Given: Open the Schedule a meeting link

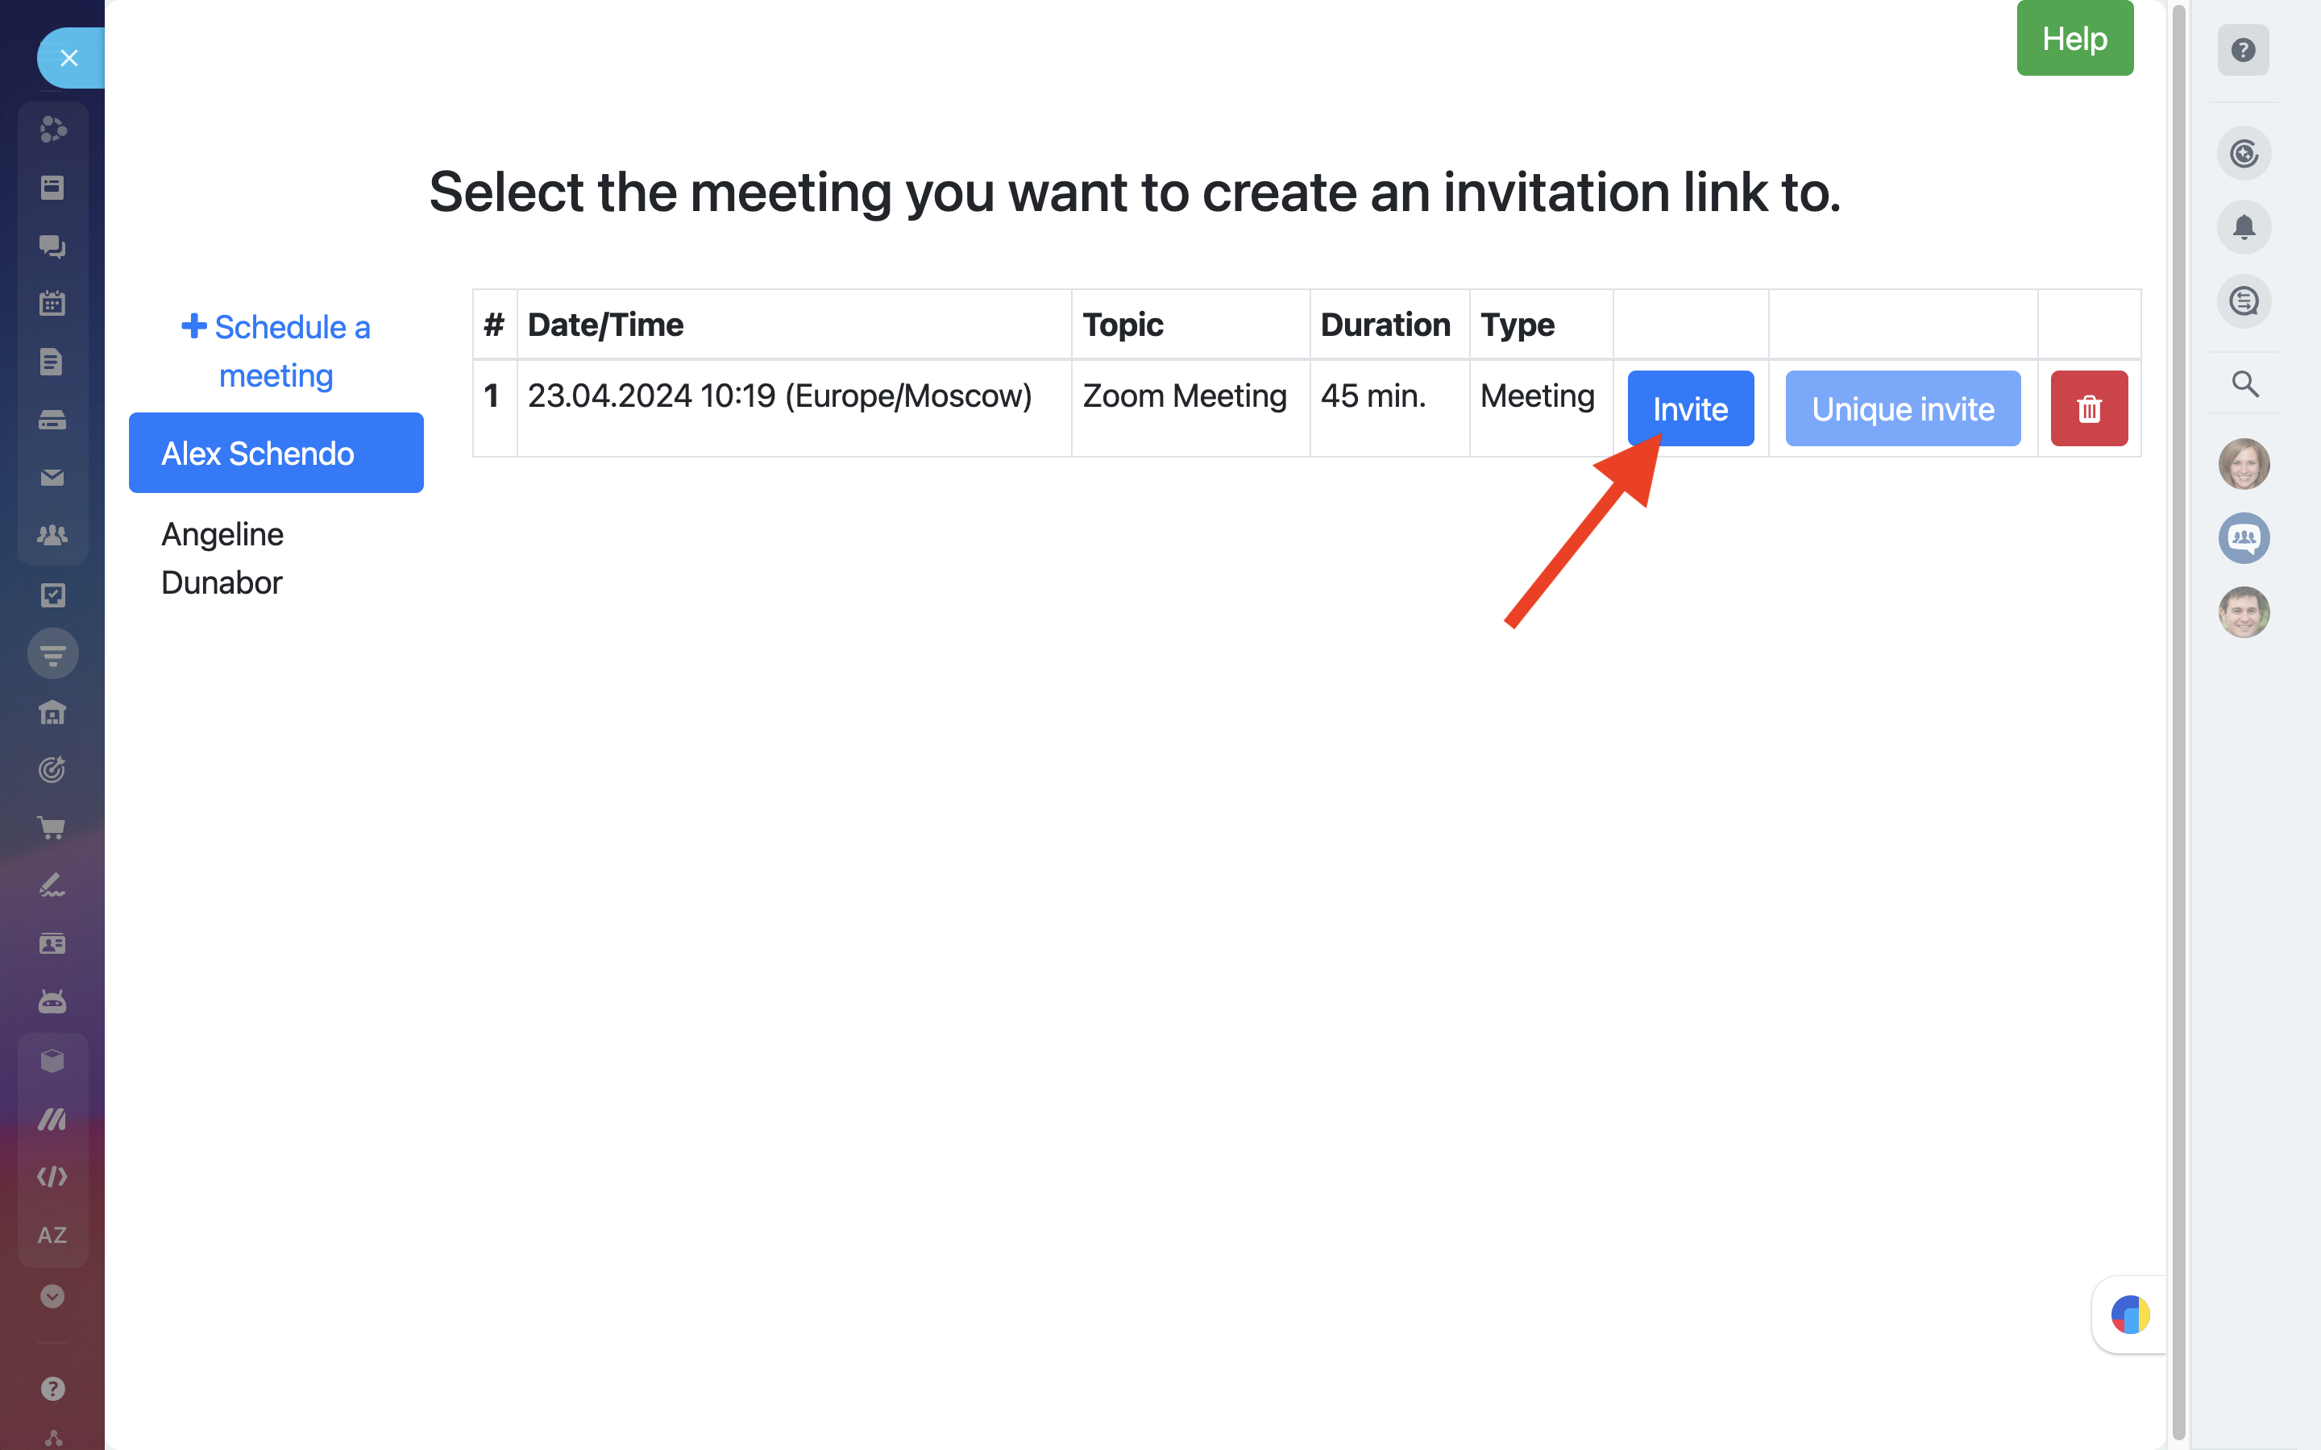Looking at the screenshot, I should coord(276,351).
